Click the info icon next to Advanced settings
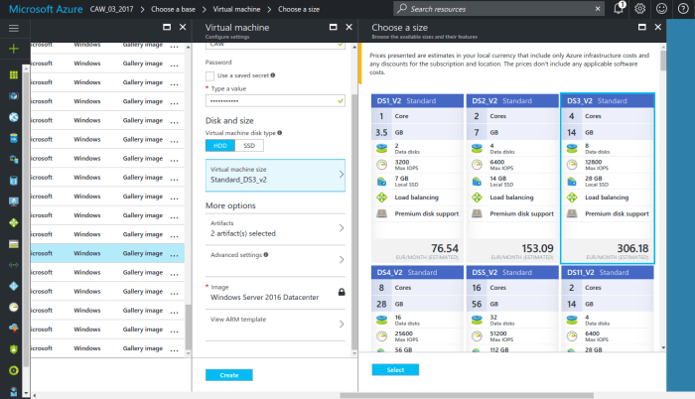695x399 pixels. click(x=266, y=255)
